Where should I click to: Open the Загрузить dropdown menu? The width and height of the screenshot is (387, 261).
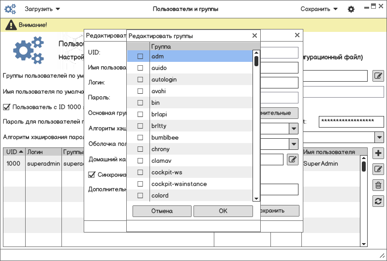point(42,9)
